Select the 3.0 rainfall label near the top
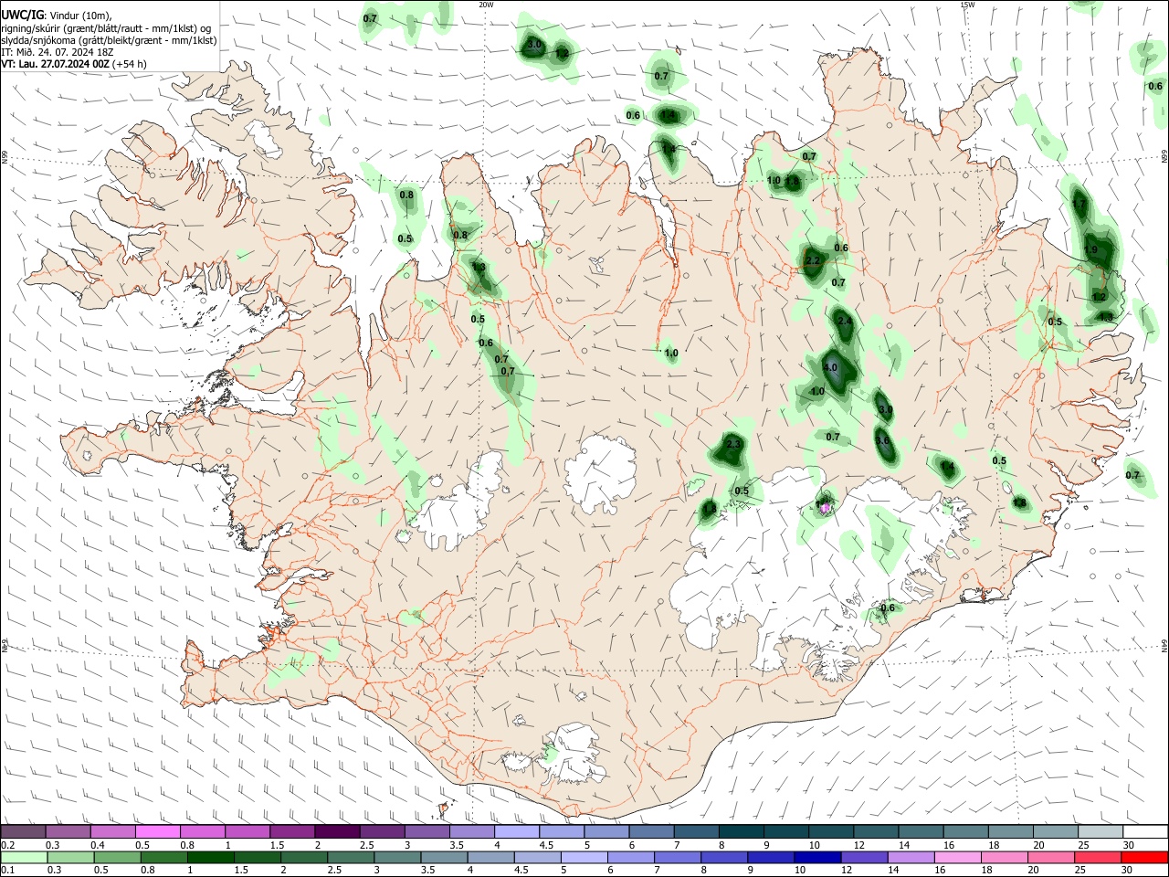 coord(535,45)
